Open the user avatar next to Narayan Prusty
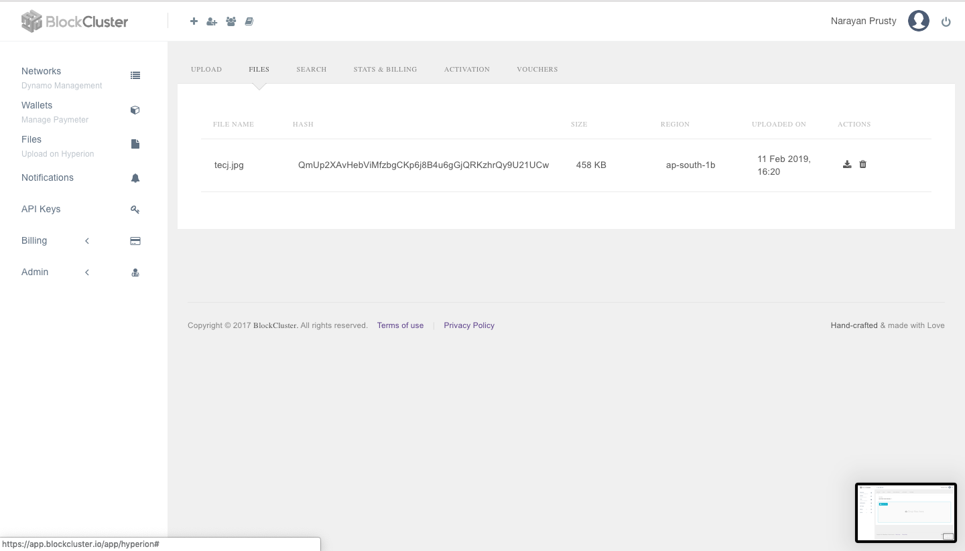 pos(918,21)
